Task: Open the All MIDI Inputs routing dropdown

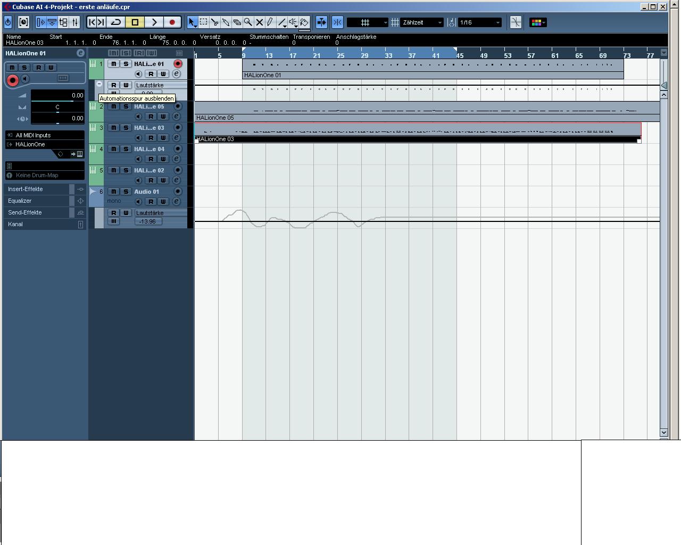Action: pos(45,135)
